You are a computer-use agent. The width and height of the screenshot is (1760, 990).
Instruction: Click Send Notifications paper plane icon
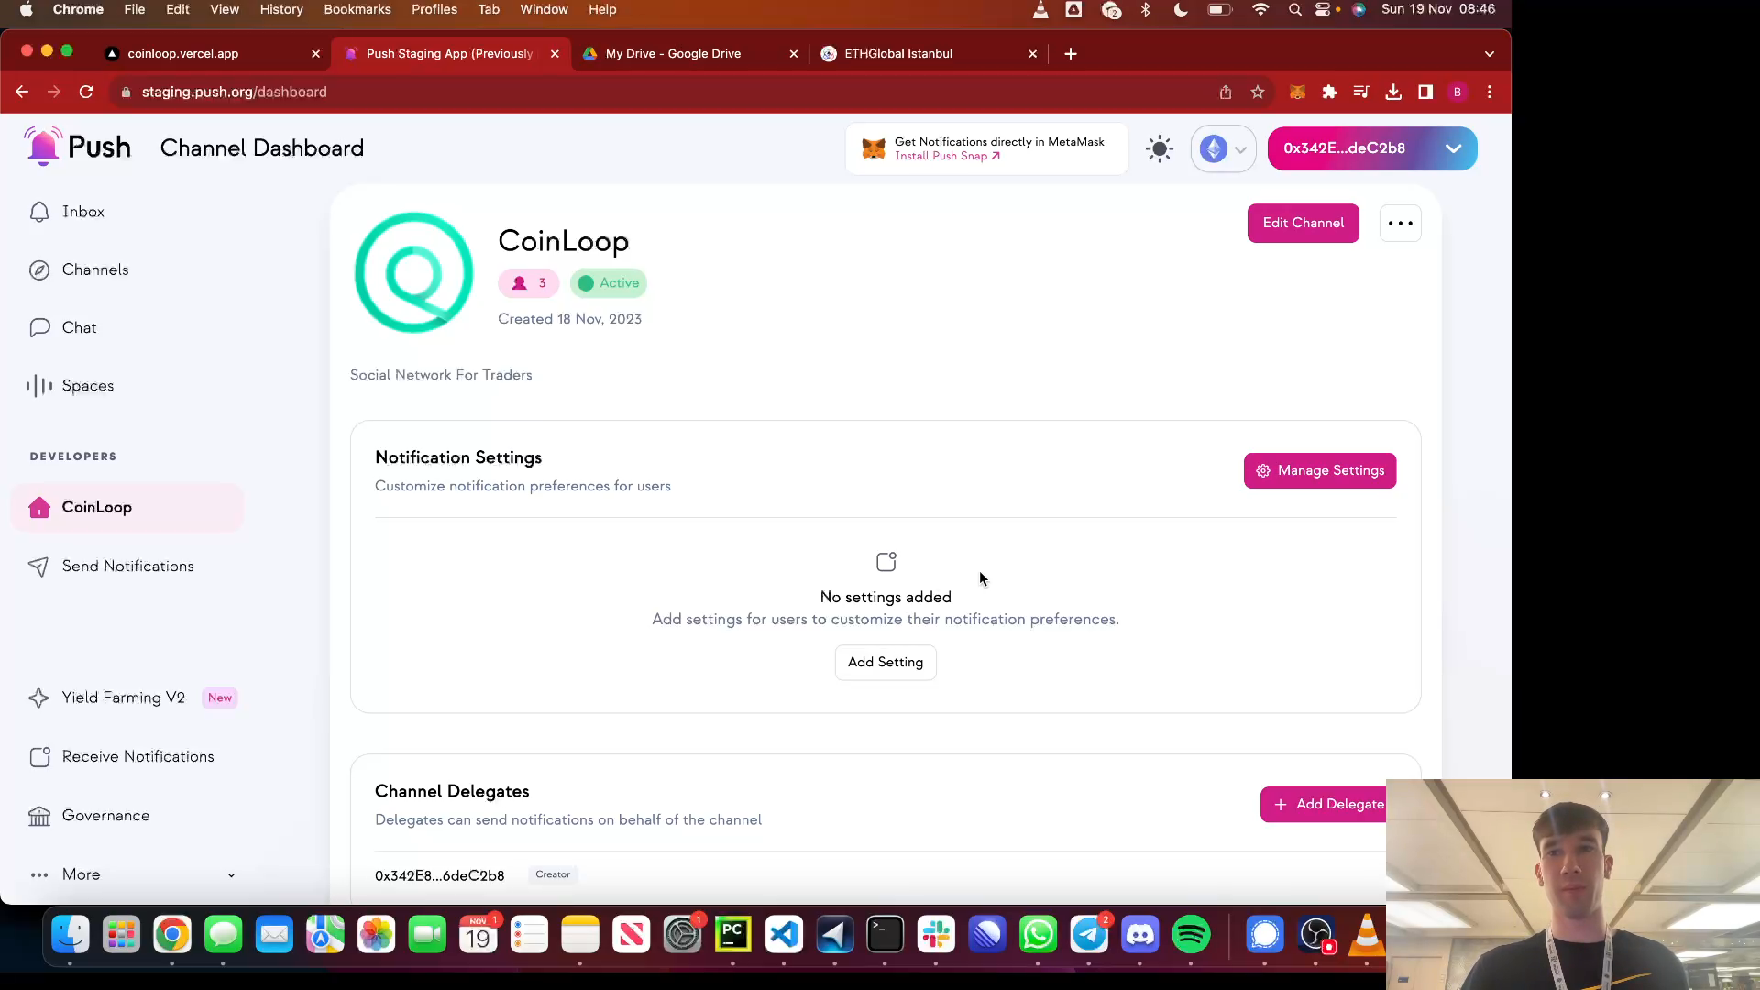pyautogui.click(x=39, y=566)
